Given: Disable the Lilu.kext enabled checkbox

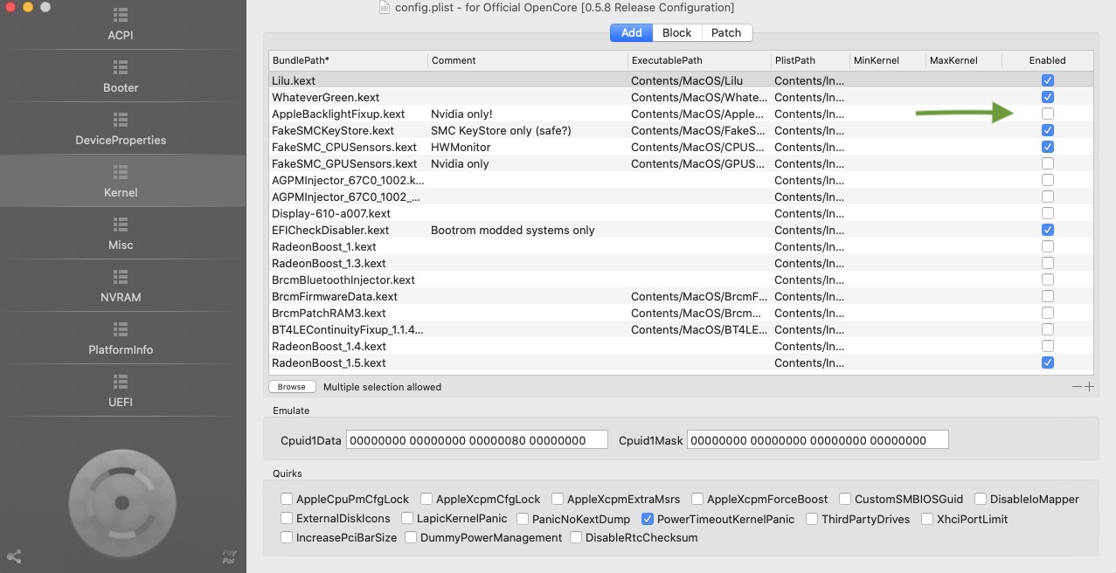Looking at the screenshot, I should [1048, 80].
